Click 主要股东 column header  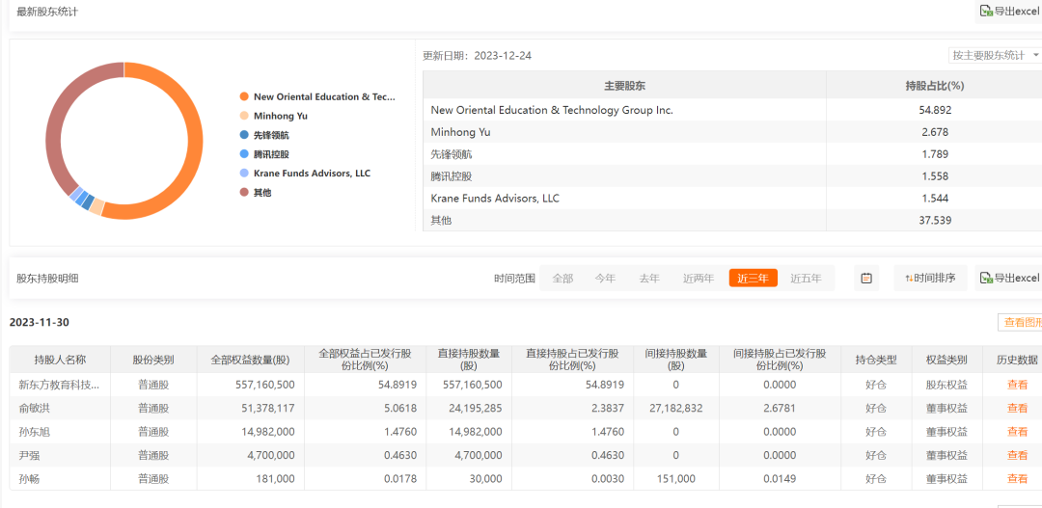[x=624, y=86]
